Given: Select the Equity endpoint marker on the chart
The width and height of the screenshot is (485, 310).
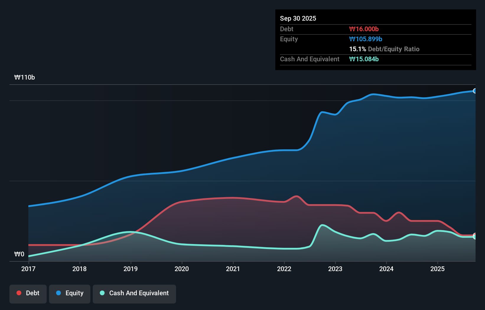Looking at the screenshot, I should pyautogui.click(x=475, y=91).
